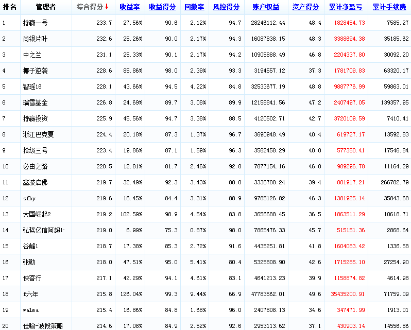This screenshot has width=411, height=330.
Task: Select manager 中之兰
Action: point(32,55)
